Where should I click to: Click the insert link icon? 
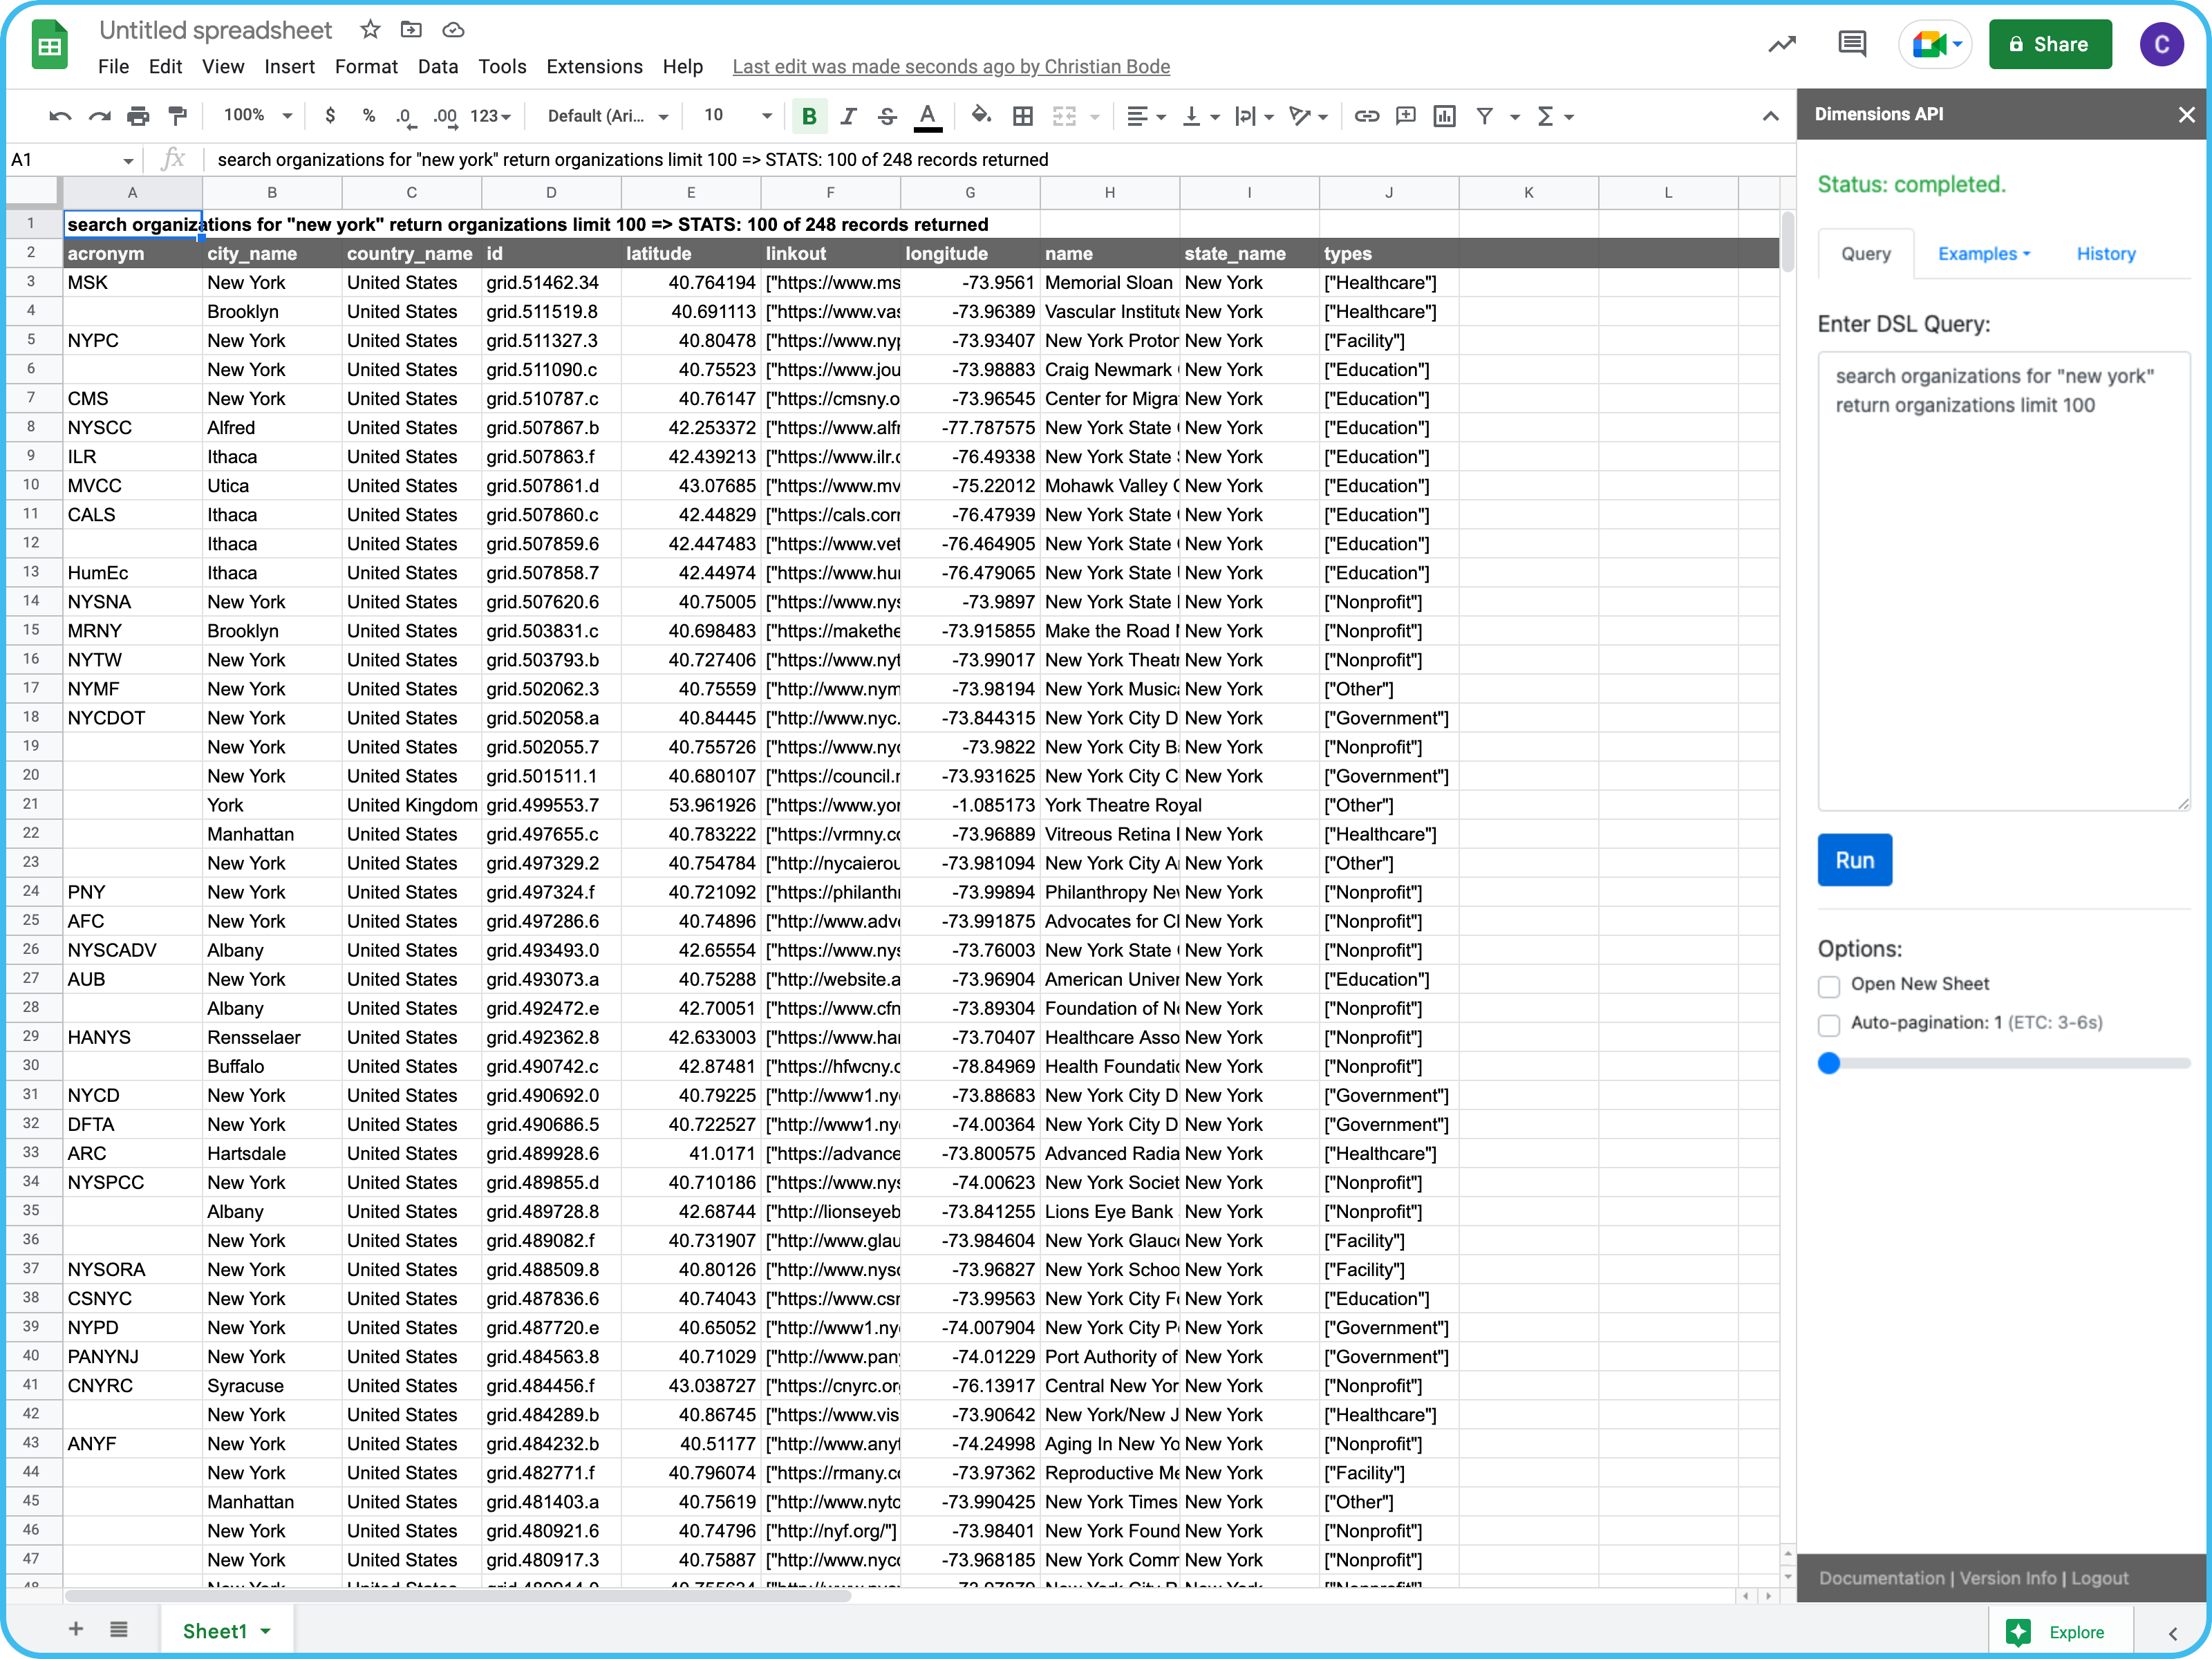[1366, 116]
